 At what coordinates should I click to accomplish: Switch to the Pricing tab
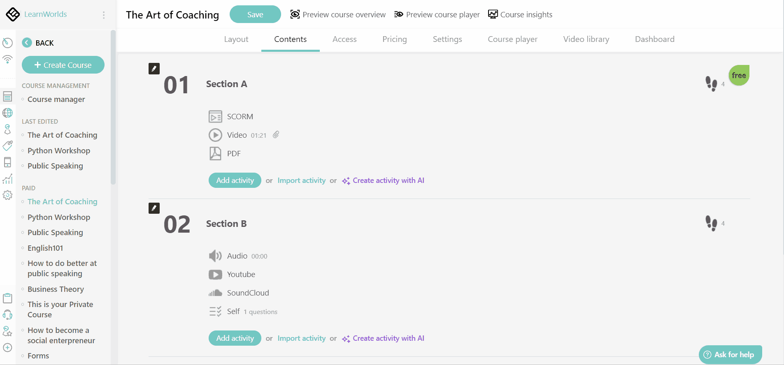pos(394,39)
